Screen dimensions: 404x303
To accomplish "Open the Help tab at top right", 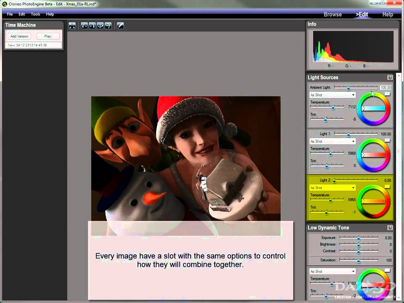I will (388, 14).
